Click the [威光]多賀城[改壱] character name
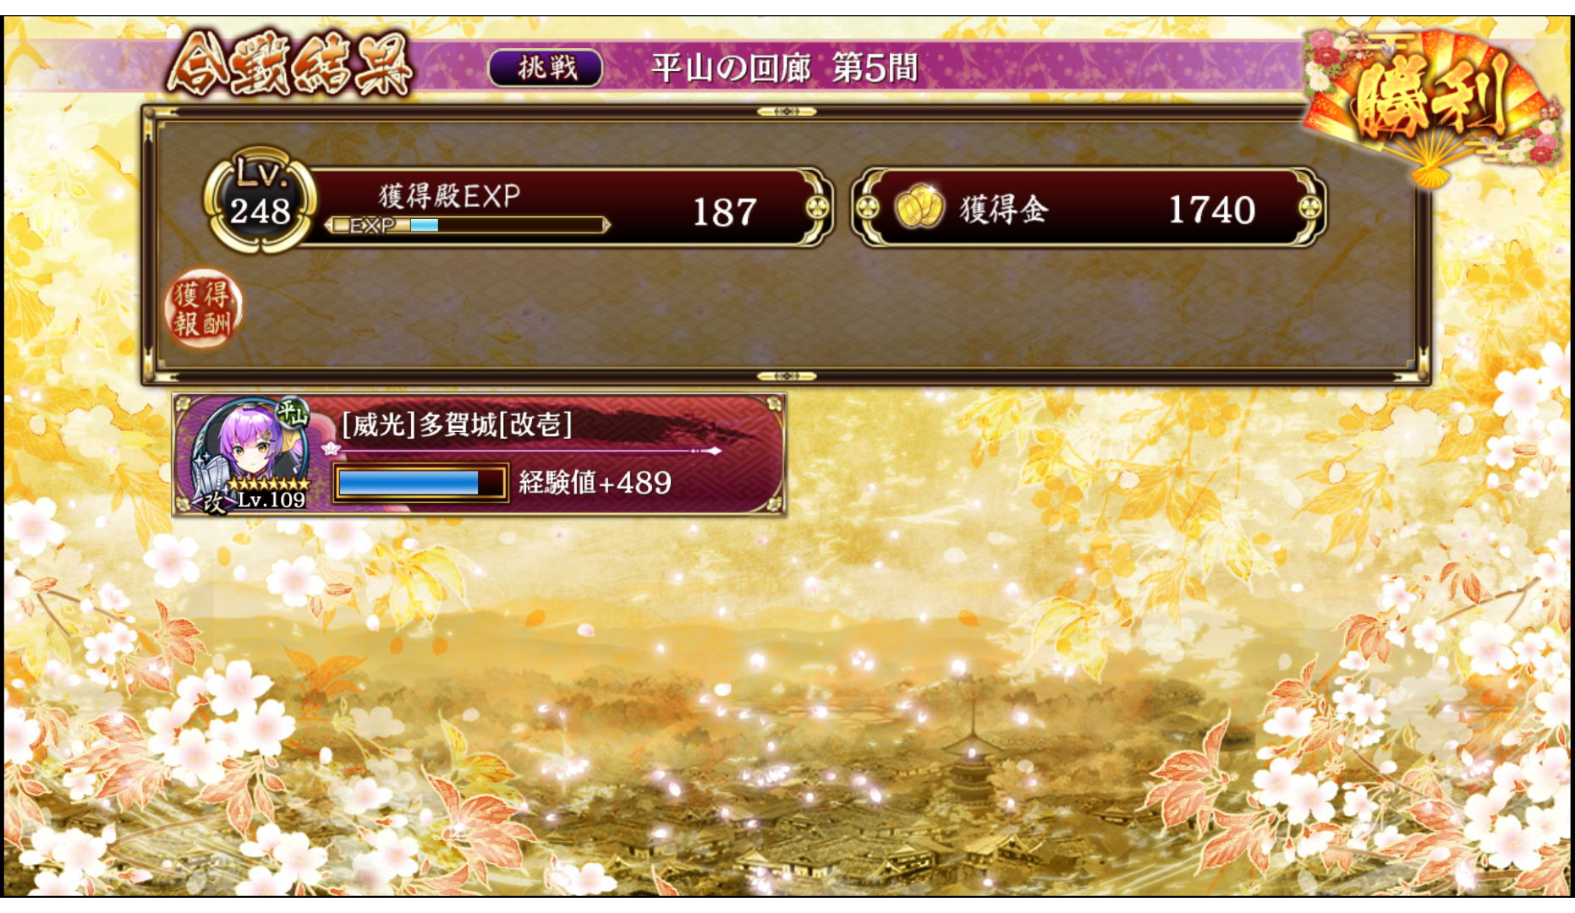Screen dimensions: 1575x913 pyautogui.click(x=457, y=424)
